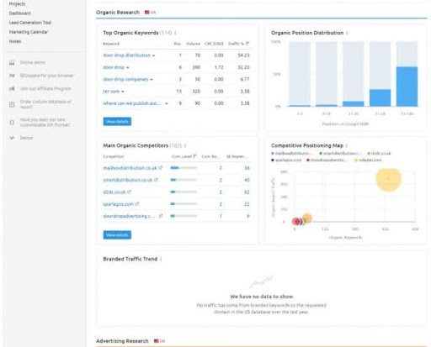Click View details under Top Organic Keywords

(117, 122)
